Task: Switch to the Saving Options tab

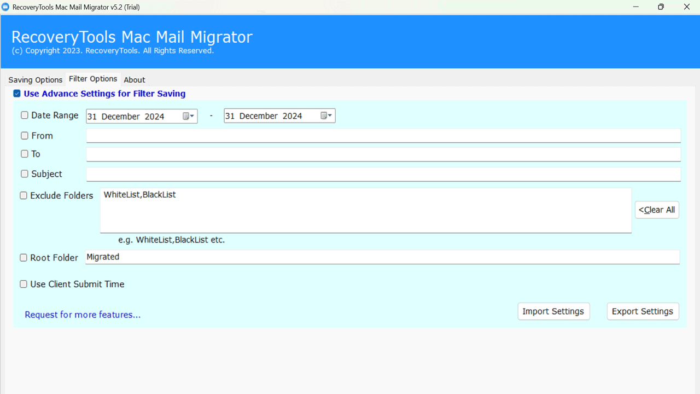Action: (x=36, y=80)
